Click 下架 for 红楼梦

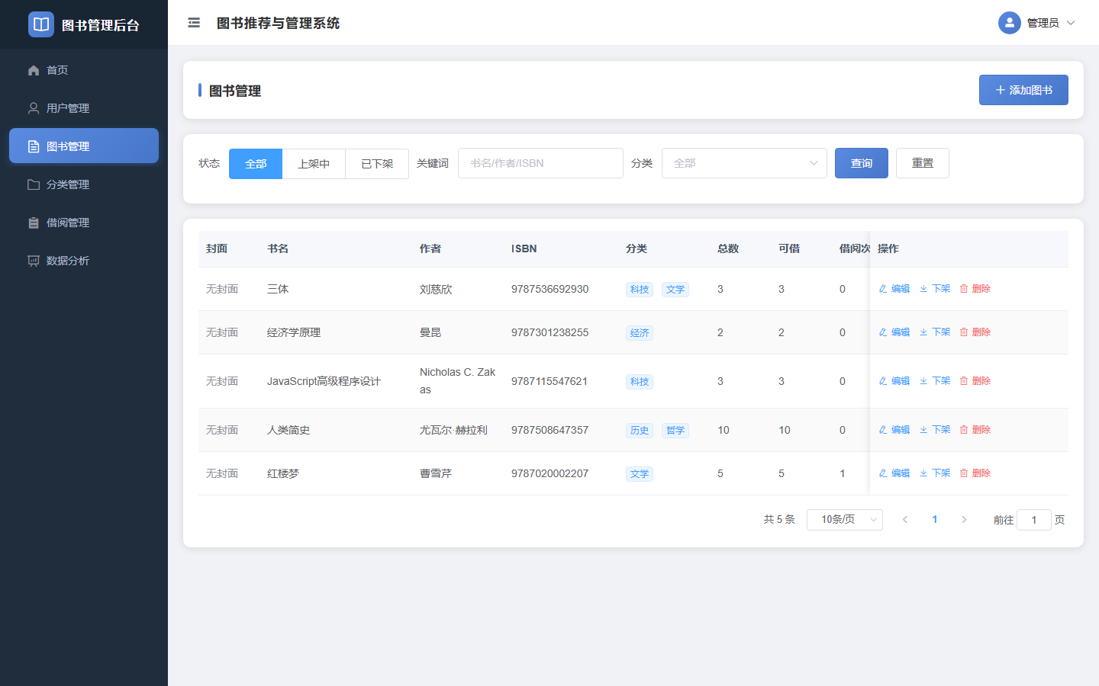pos(935,473)
